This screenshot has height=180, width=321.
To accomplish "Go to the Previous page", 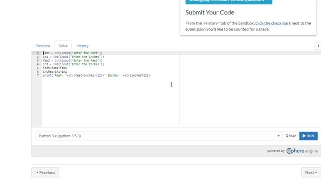I will coord(45,172).
